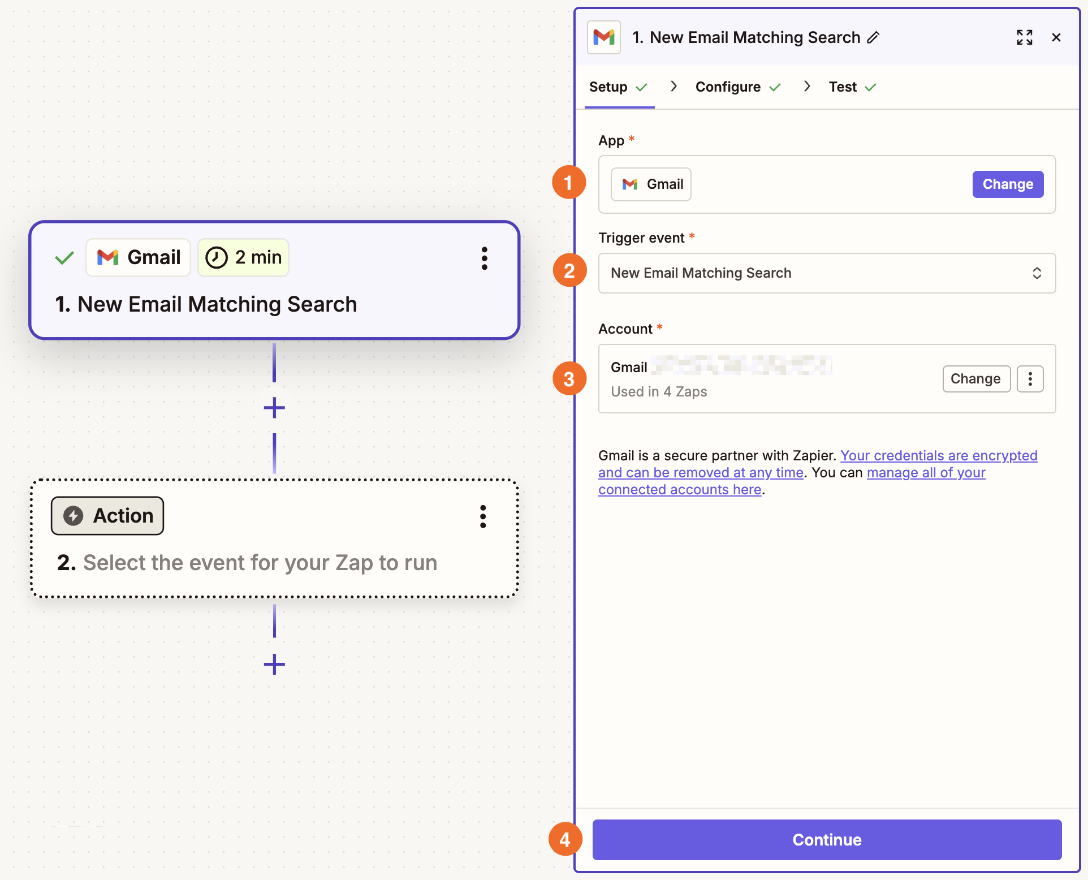This screenshot has width=1088, height=880.
Task: Click Change next to the Gmail app
Action: 1008,184
